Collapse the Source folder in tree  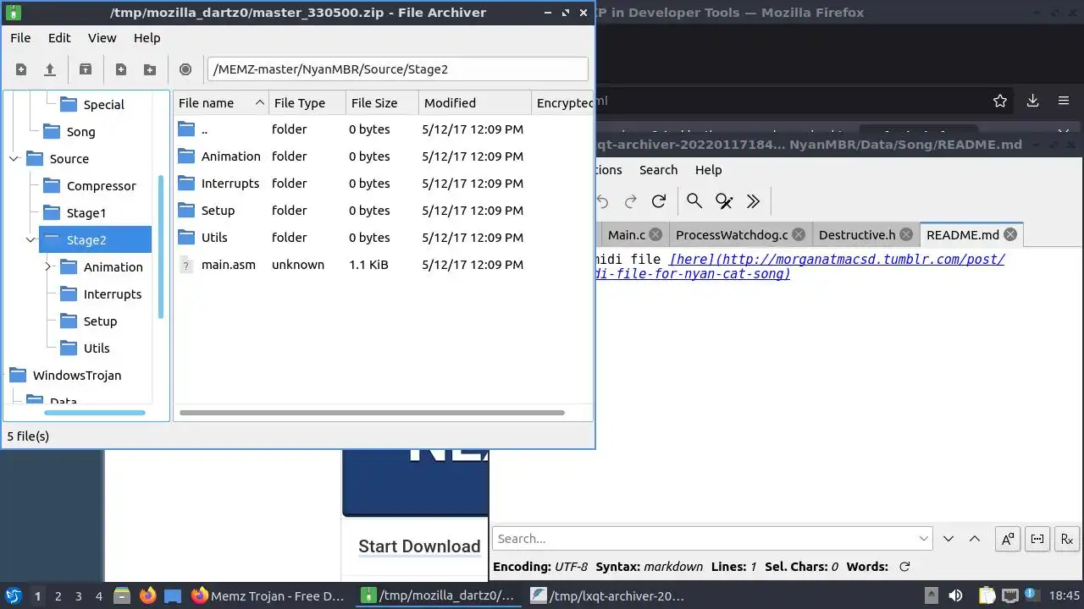[x=14, y=159]
